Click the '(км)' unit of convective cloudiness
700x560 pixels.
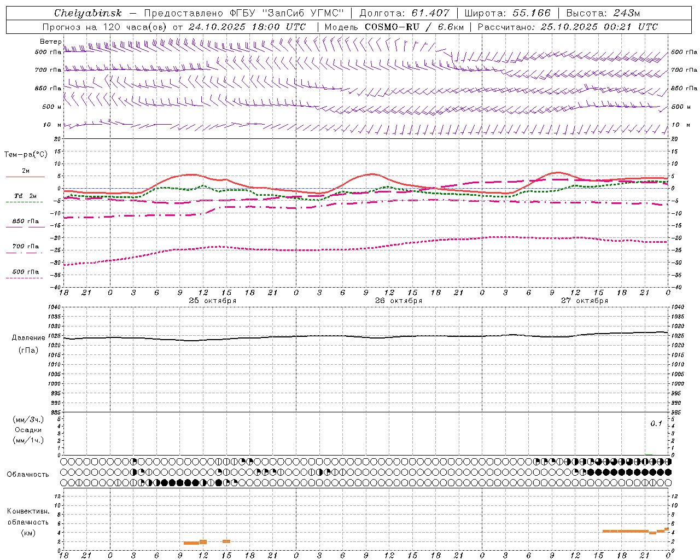pyautogui.click(x=28, y=533)
